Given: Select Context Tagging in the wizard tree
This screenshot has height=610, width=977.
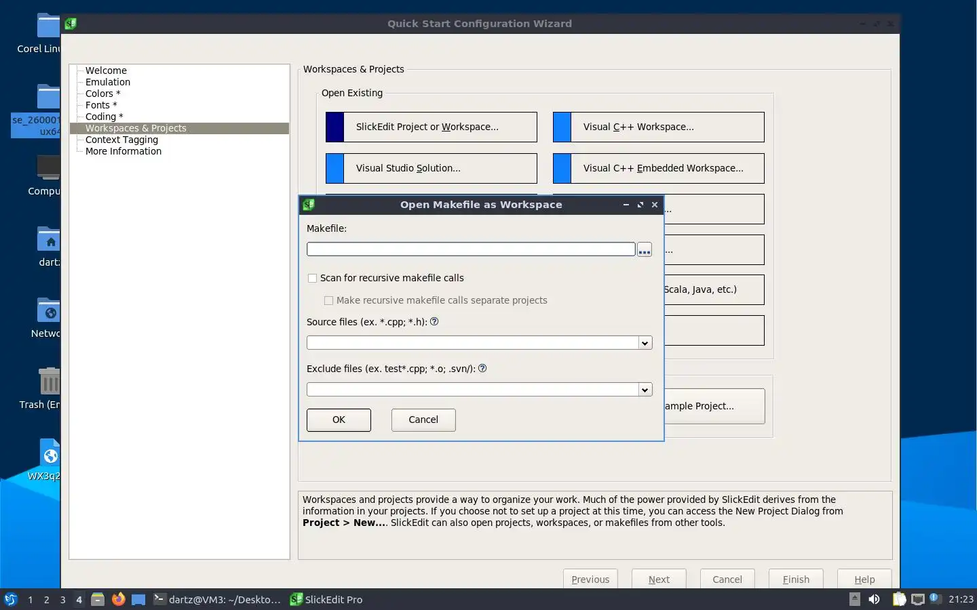Looking at the screenshot, I should click(121, 140).
